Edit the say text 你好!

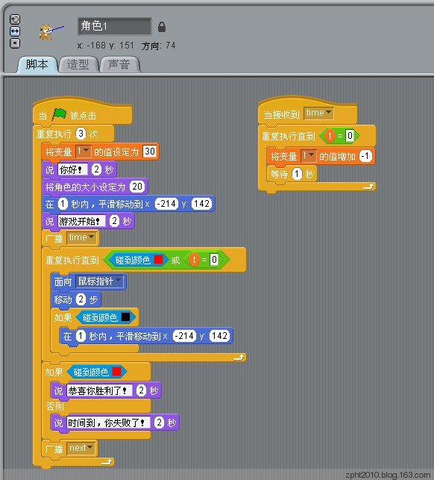click(72, 169)
